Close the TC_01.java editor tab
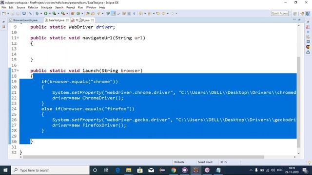 [93, 20]
